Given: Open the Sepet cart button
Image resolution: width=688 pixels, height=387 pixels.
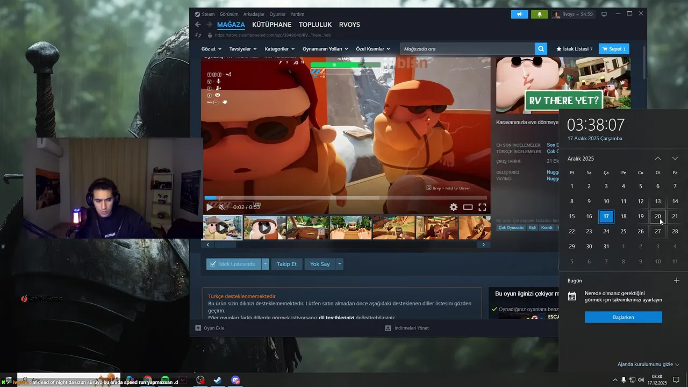Looking at the screenshot, I should click(x=614, y=49).
